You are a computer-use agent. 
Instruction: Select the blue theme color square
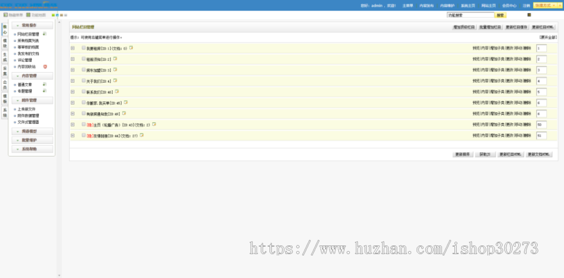(57, 15)
